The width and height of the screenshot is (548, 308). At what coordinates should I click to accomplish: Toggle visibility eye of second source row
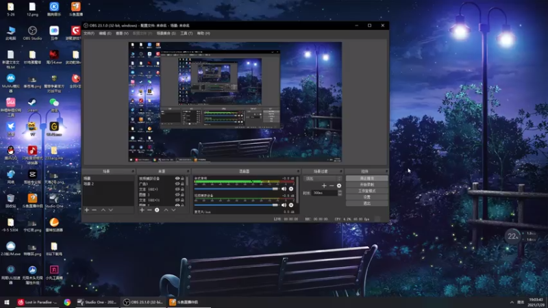177,183
